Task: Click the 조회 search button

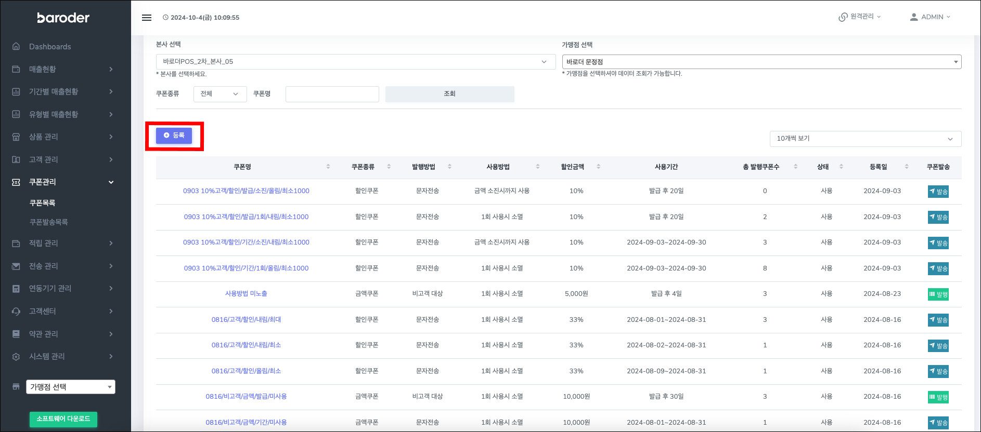Action: pos(449,94)
